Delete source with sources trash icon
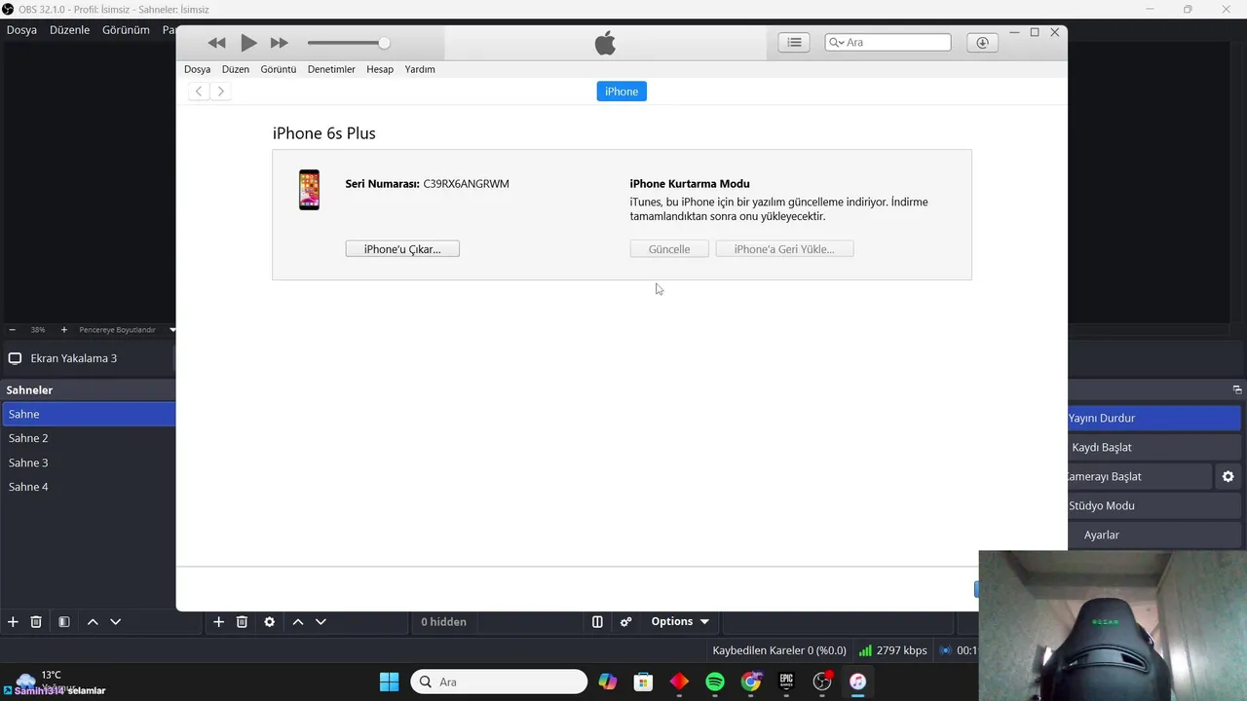The image size is (1247, 701). [x=242, y=622]
